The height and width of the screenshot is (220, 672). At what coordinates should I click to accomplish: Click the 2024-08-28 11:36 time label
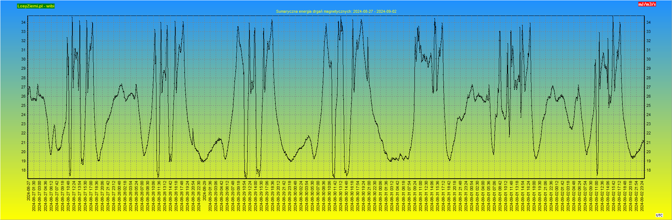pyautogui.click(x=159, y=196)
